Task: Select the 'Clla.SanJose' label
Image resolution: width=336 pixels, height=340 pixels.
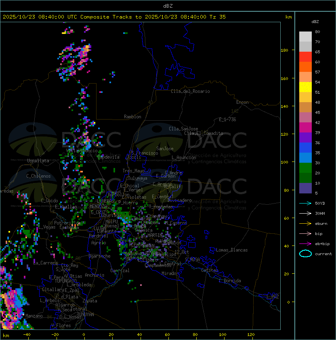Action: pos(183,129)
